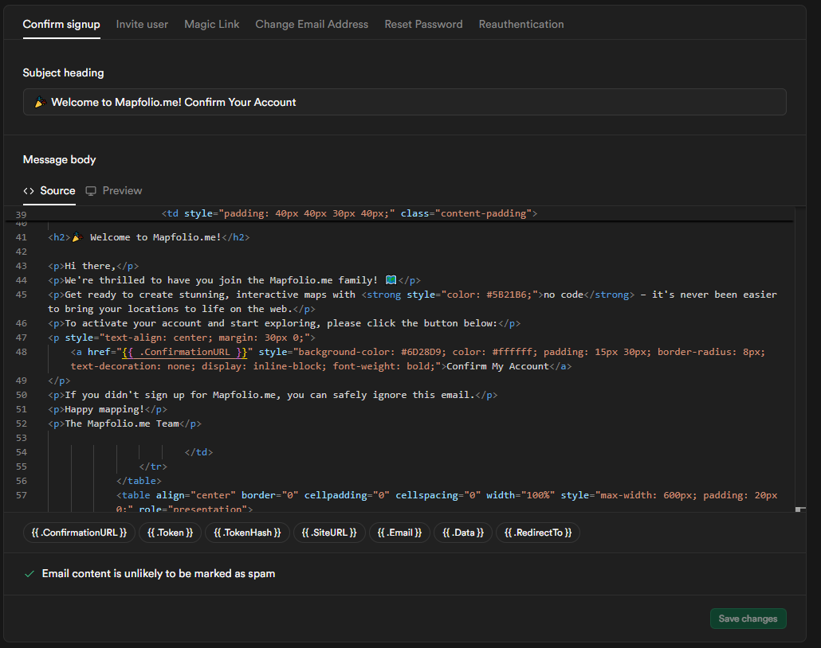Click line number 41 in the gutter
This screenshot has width=821, height=648.
click(x=21, y=237)
